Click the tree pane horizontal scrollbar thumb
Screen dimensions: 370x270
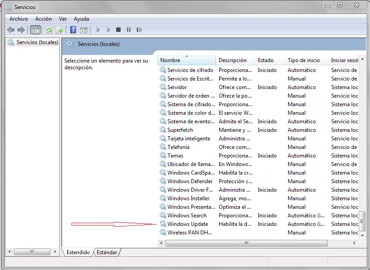[x=32, y=252]
